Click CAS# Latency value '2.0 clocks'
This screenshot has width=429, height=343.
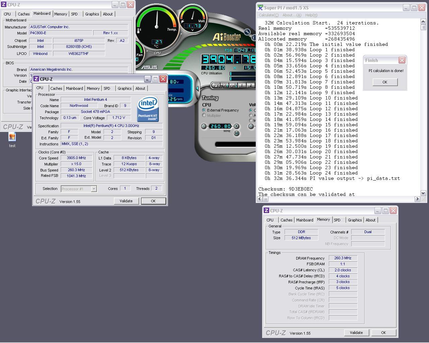pyautogui.click(x=343, y=270)
